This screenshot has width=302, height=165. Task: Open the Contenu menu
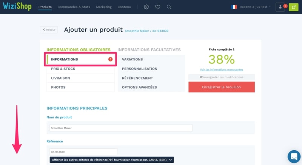pos(124,7)
